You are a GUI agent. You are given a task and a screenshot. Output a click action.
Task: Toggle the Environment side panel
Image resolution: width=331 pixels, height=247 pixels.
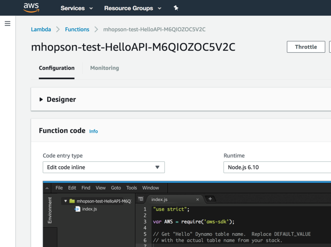point(50,210)
